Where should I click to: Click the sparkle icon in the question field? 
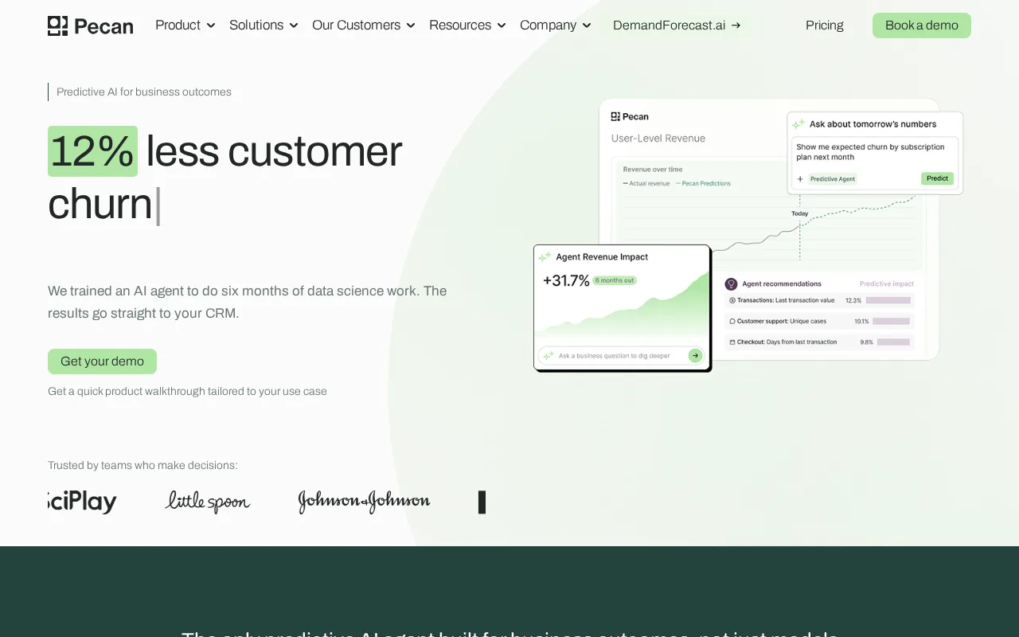pos(548,356)
